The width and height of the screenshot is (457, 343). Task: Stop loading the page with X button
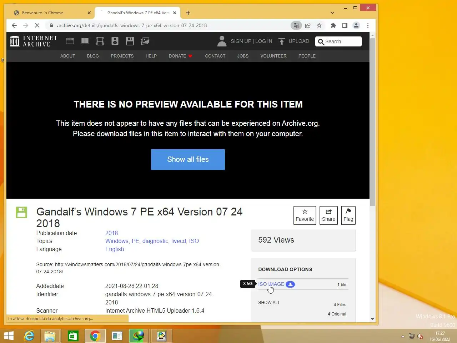37,25
